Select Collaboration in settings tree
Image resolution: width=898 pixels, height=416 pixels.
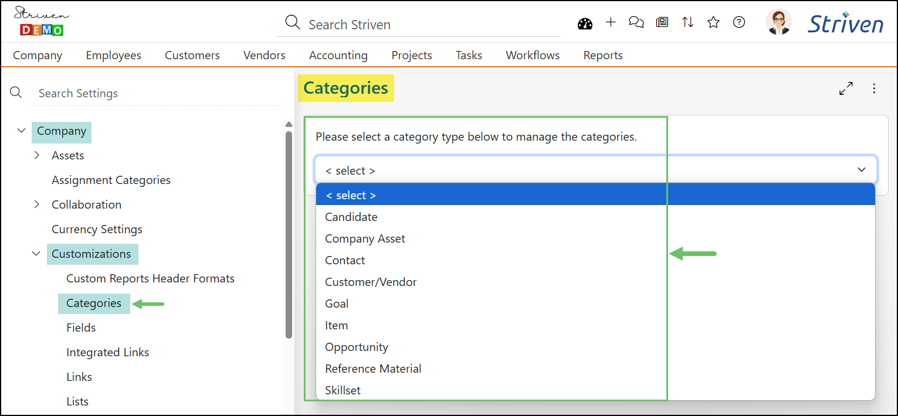click(86, 204)
